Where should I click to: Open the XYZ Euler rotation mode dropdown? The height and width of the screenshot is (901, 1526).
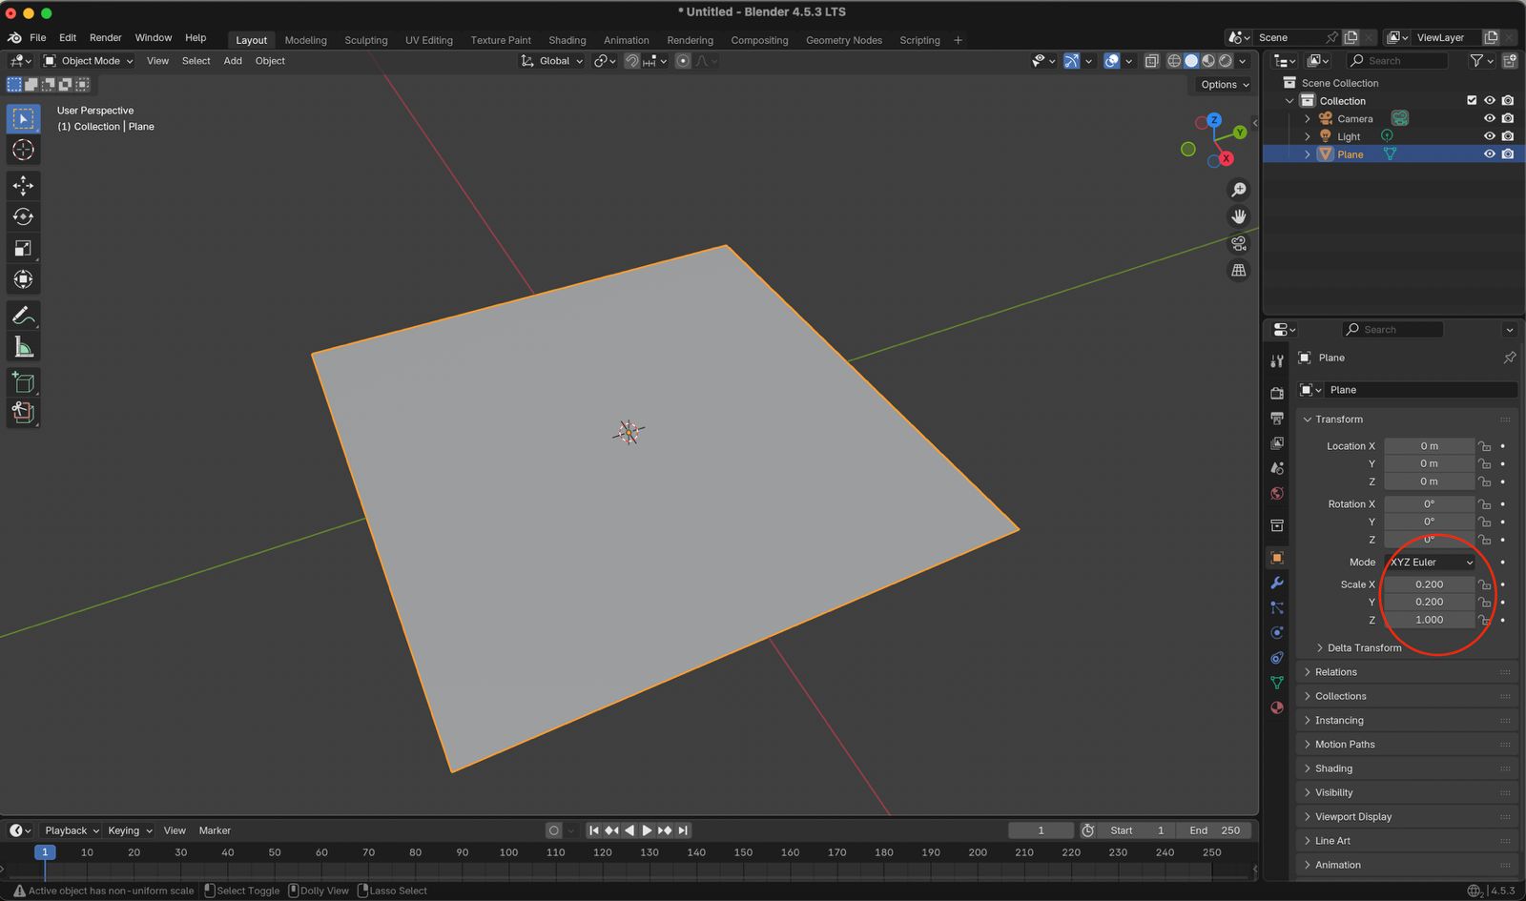[x=1430, y=563]
